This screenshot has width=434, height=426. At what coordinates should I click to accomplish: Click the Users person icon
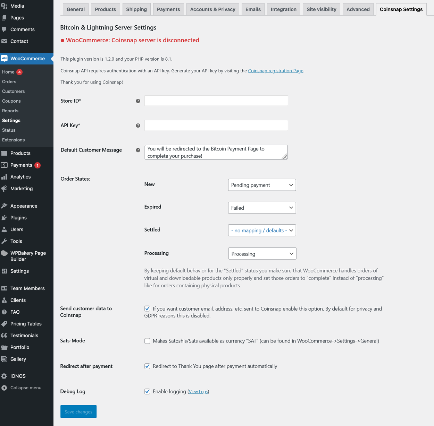(4, 229)
